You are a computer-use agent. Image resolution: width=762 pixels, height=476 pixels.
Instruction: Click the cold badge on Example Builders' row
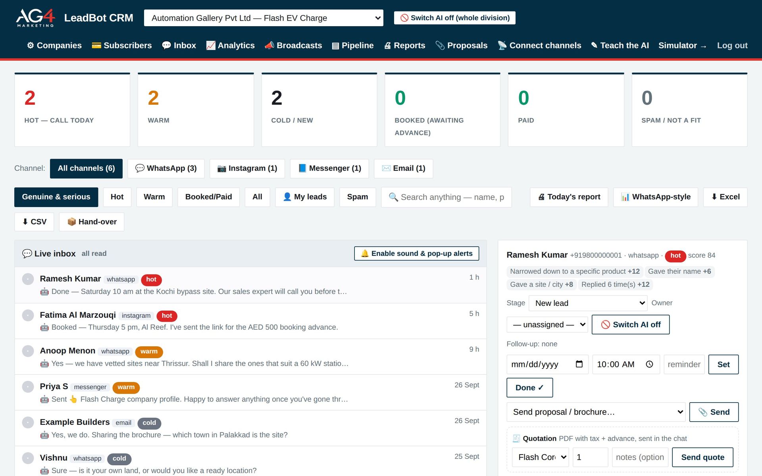[149, 423]
